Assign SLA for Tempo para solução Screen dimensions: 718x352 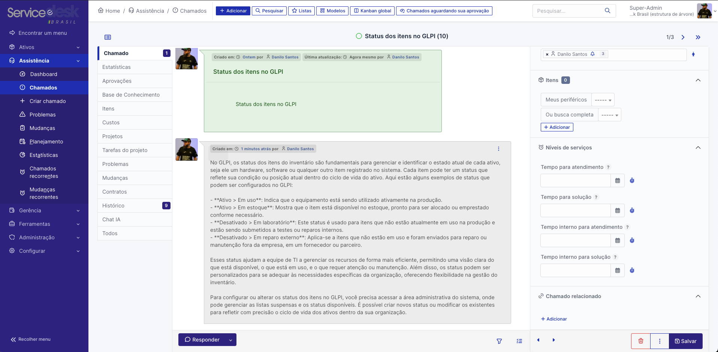(x=632, y=210)
